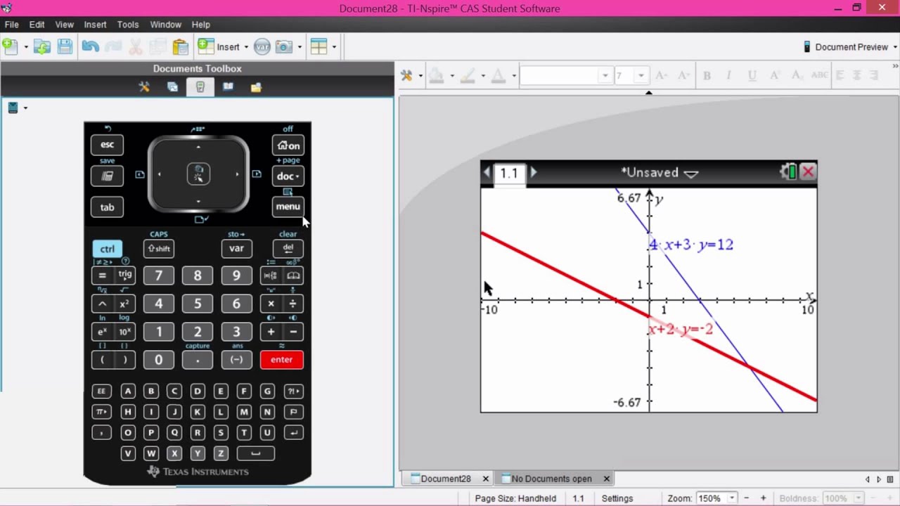Image resolution: width=900 pixels, height=506 pixels.
Task: Click the keypad's enter key
Action: (x=281, y=360)
